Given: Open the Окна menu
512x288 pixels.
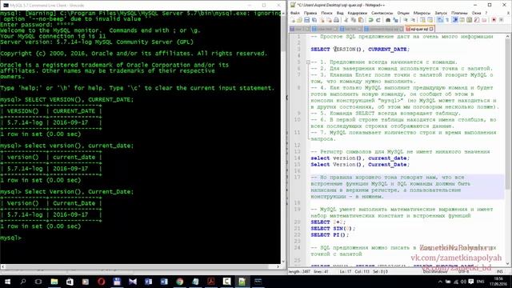Looking at the screenshot, I should coord(477,13).
